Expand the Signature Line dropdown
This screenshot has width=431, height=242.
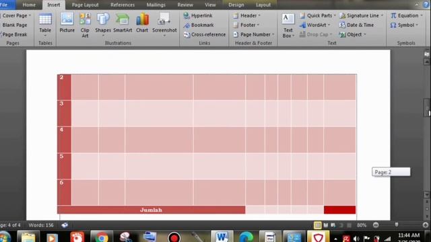tap(361, 15)
